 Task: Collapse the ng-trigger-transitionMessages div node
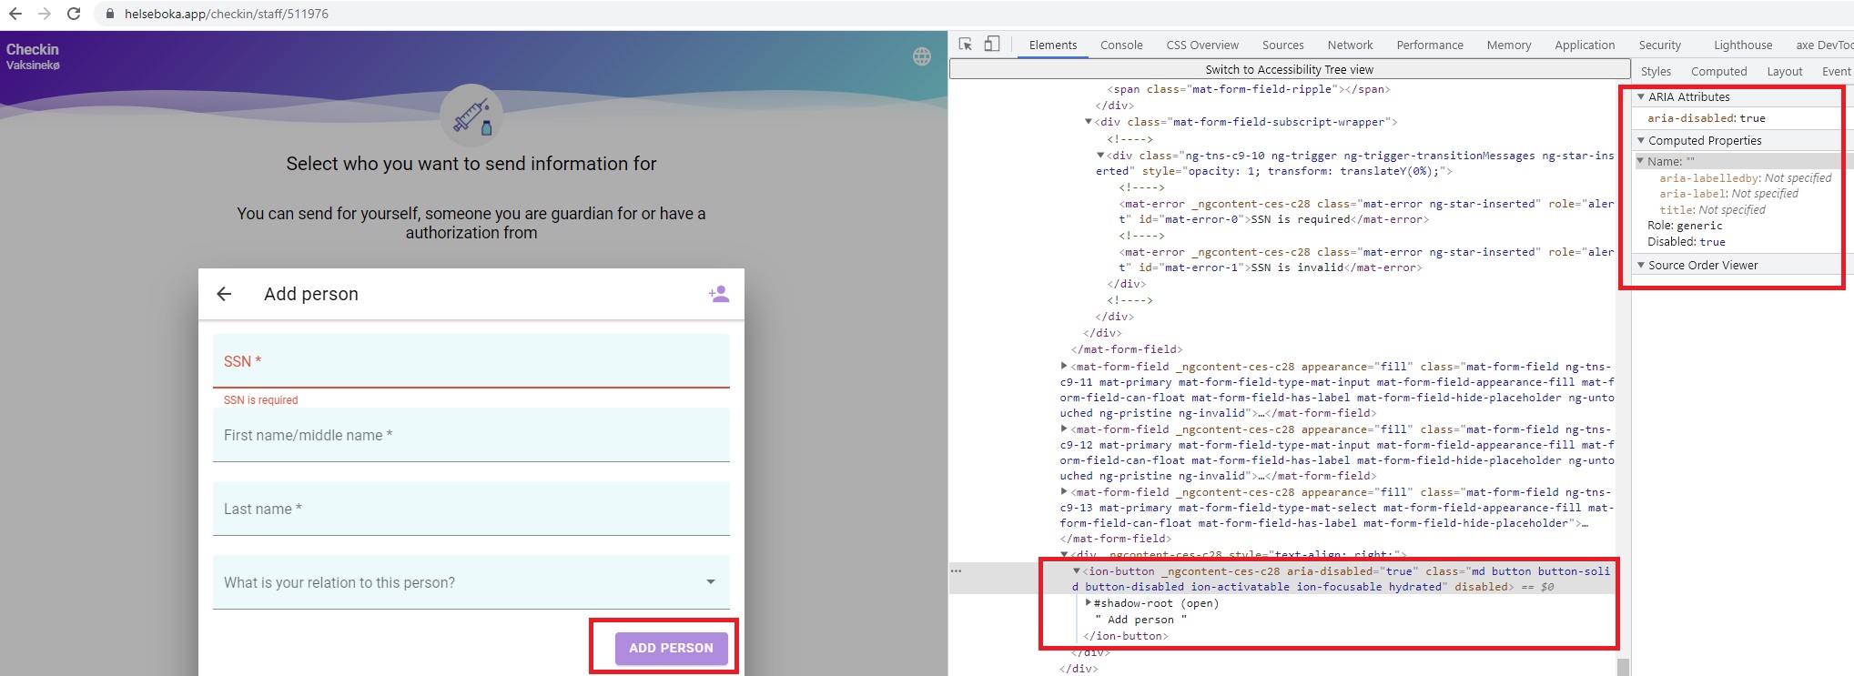1100,156
